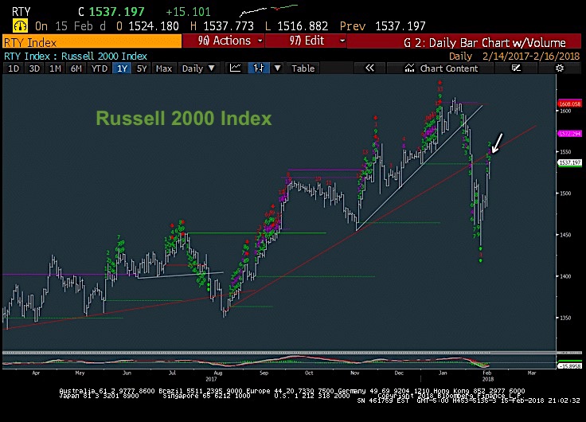Select the line chart type icon

click(x=235, y=68)
